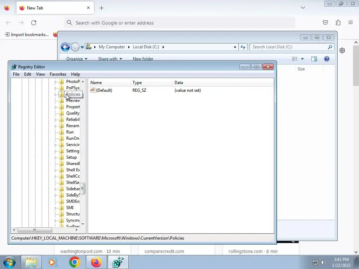Click the Name column header
Screen dimensions: 359x269
tap(109, 83)
